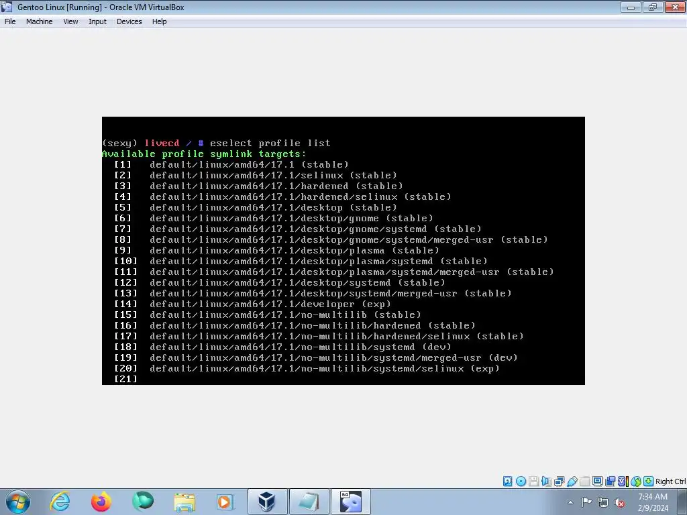The height and width of the screenshot is (515, 687).
Task: Click the display settings status icon
Action: pyautogui.click(x=597, y=481)
